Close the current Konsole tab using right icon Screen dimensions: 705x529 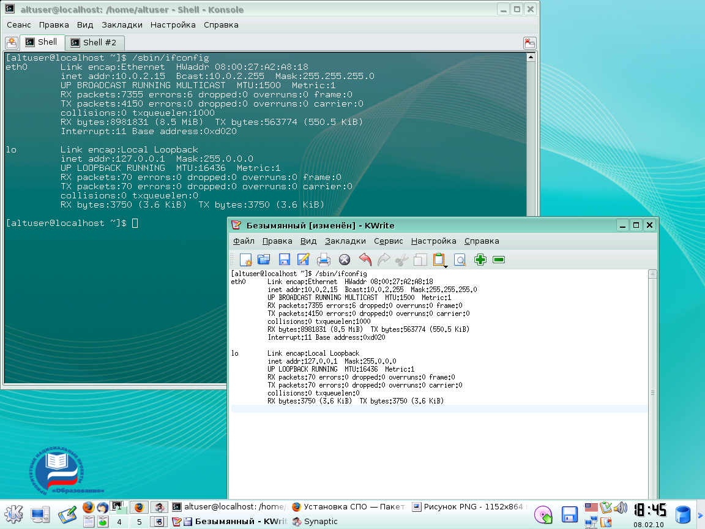[x=529, y=43]
